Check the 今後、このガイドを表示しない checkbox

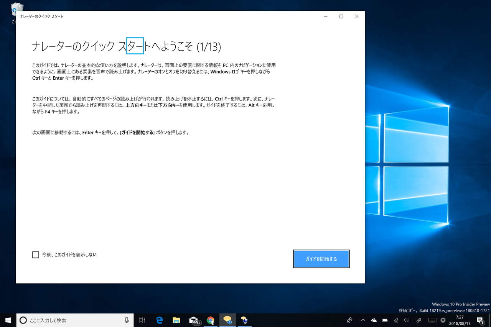[x=36, y=255]
